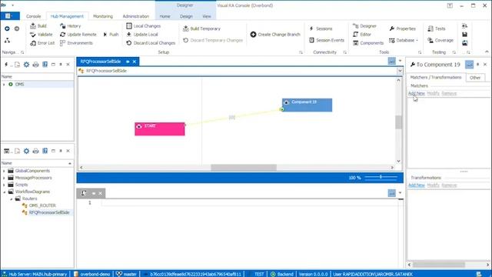Click the Push button

[111, 35]
